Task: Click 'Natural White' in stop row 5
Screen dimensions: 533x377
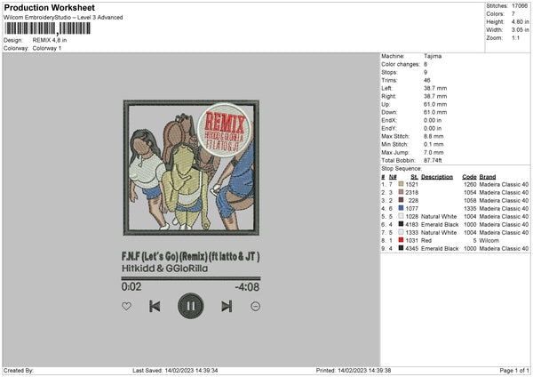Action: [x=439, y=216]
